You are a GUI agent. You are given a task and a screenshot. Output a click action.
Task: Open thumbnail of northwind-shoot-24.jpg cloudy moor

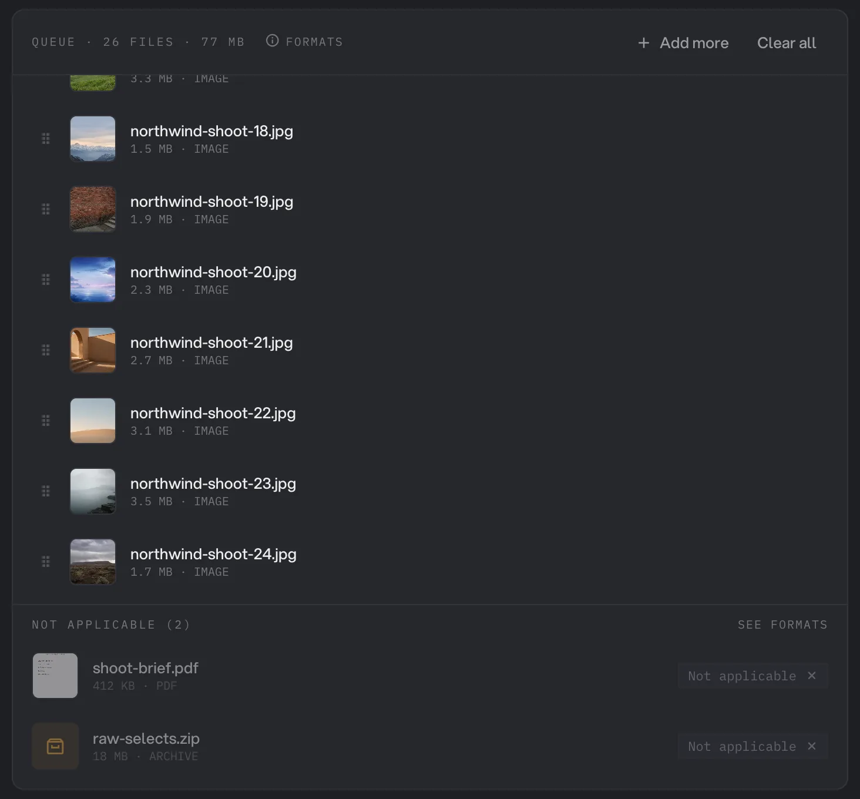click(x=93, y=562)
